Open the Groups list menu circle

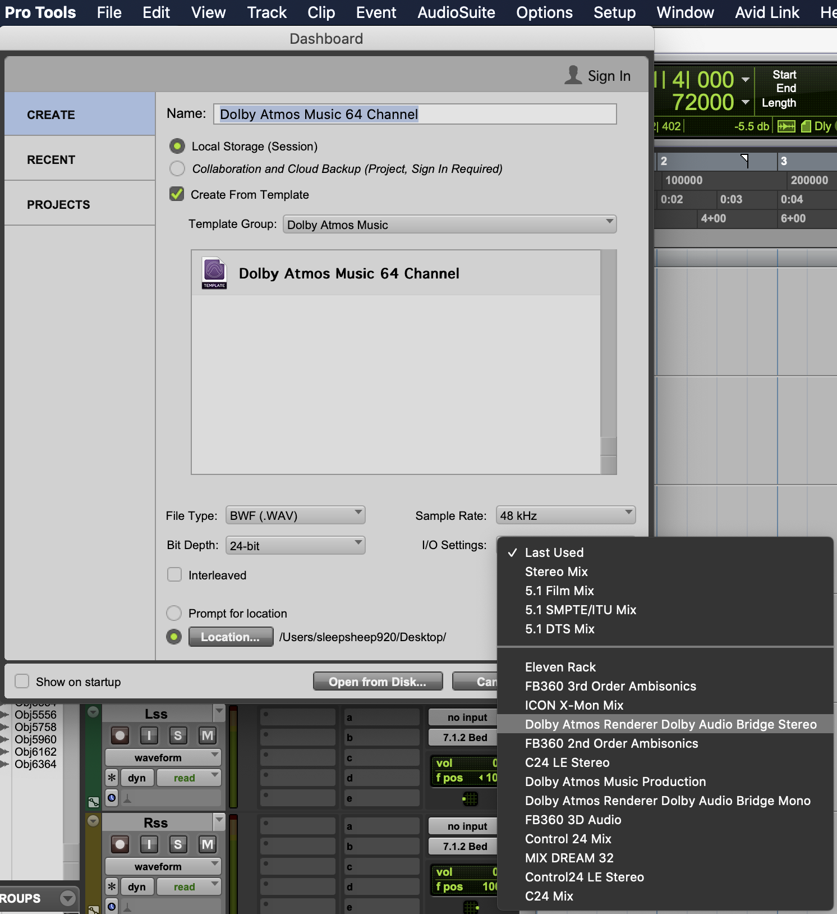(x=68, y=898)
